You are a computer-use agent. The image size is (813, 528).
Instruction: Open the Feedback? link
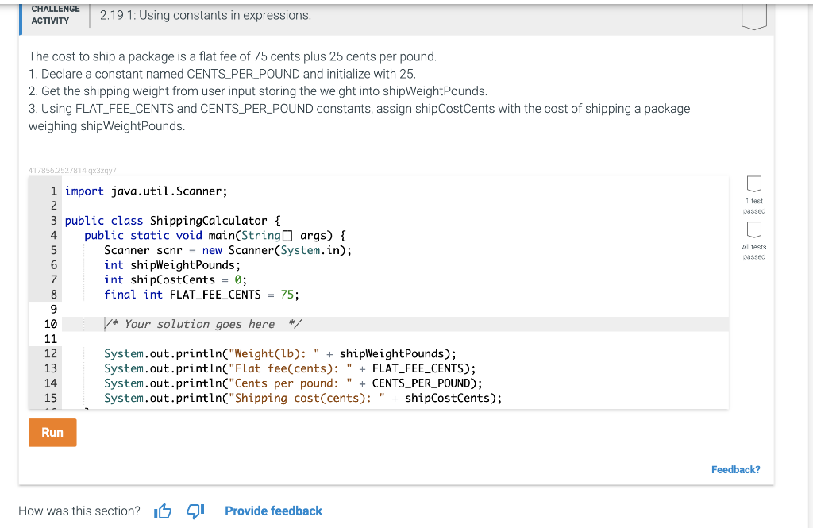[735, 470]
